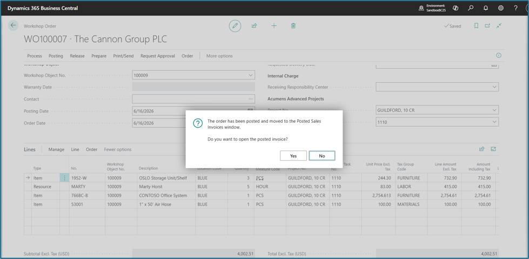529x259 pixels.
Task: Open the Copilot icon in the top bar
Action: (x=456, y=8)
